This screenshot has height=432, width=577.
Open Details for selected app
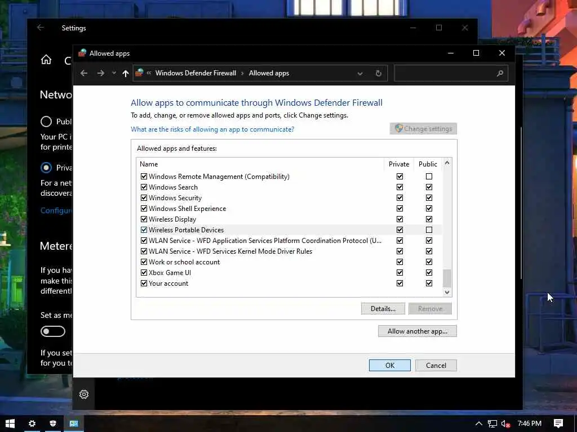pos(383,309)
